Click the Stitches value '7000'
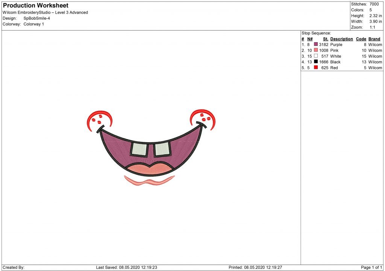This screenshot has height=271, width=385. pos(374,4)
